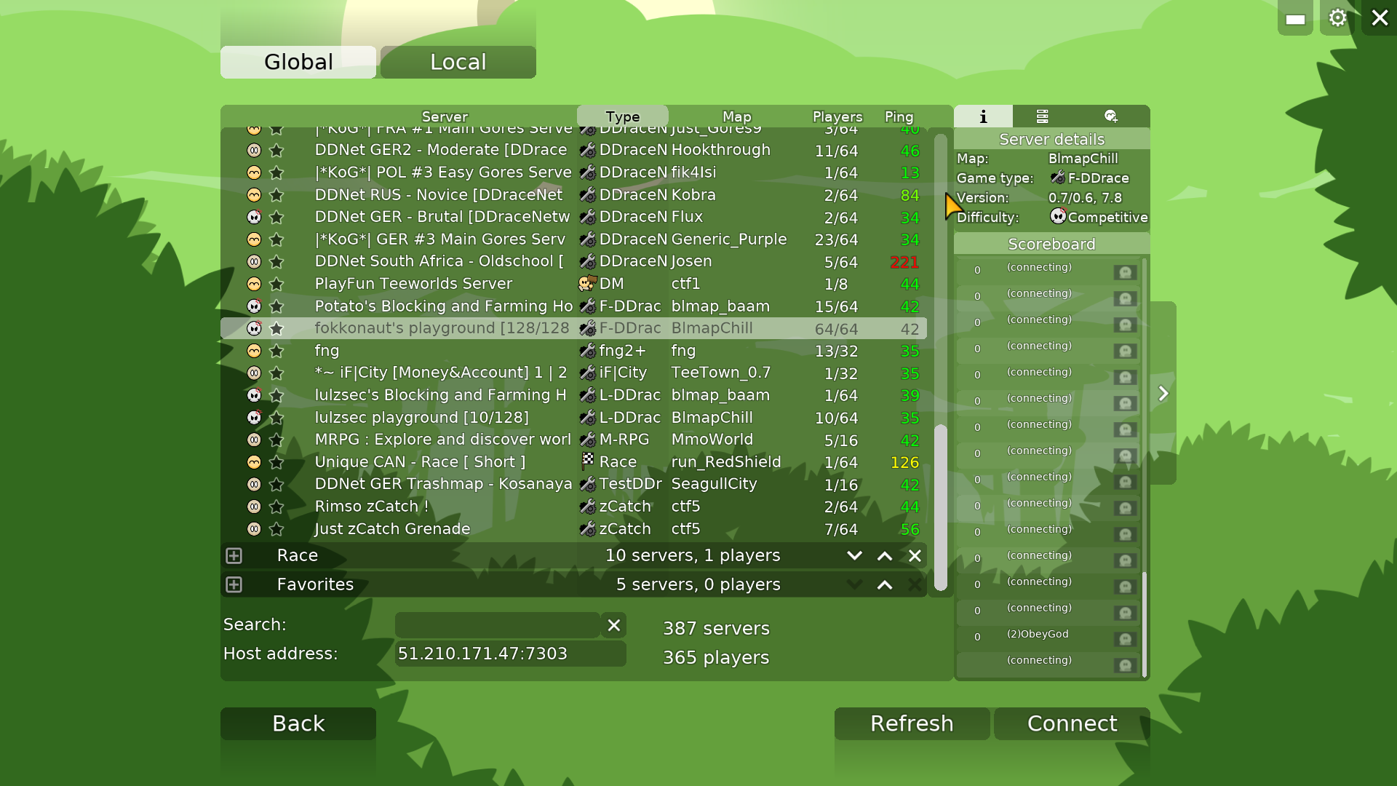Move Favorites filter up with chevron
Screen dimensions: 1397x786
pos(885,585)
